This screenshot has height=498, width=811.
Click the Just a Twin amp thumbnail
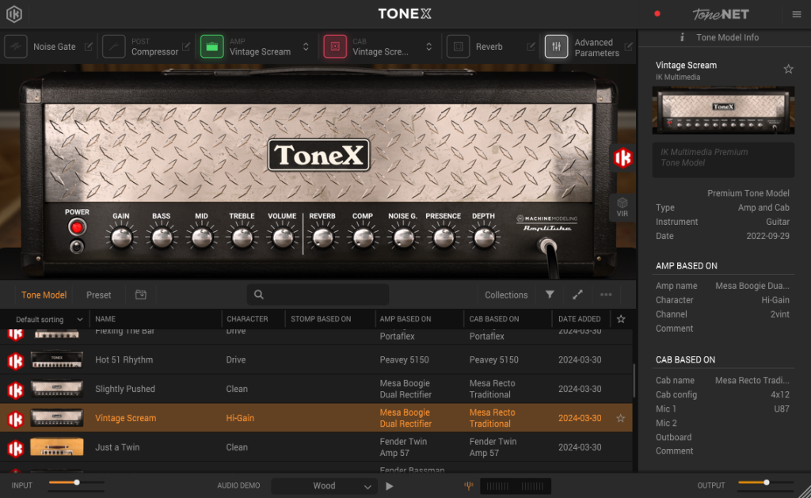click(57, 447)
